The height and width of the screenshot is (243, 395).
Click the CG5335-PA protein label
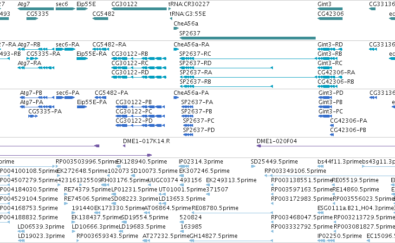point(45,112)
